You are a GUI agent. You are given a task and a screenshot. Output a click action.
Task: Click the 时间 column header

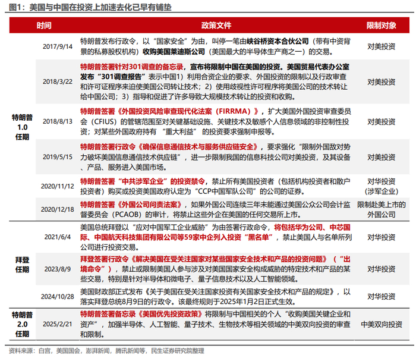click(x=44, y=26)
